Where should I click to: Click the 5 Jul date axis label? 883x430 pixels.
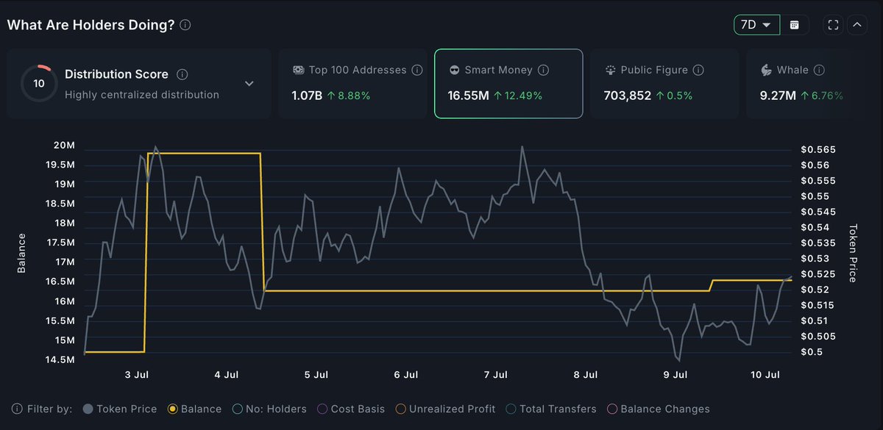316,375
